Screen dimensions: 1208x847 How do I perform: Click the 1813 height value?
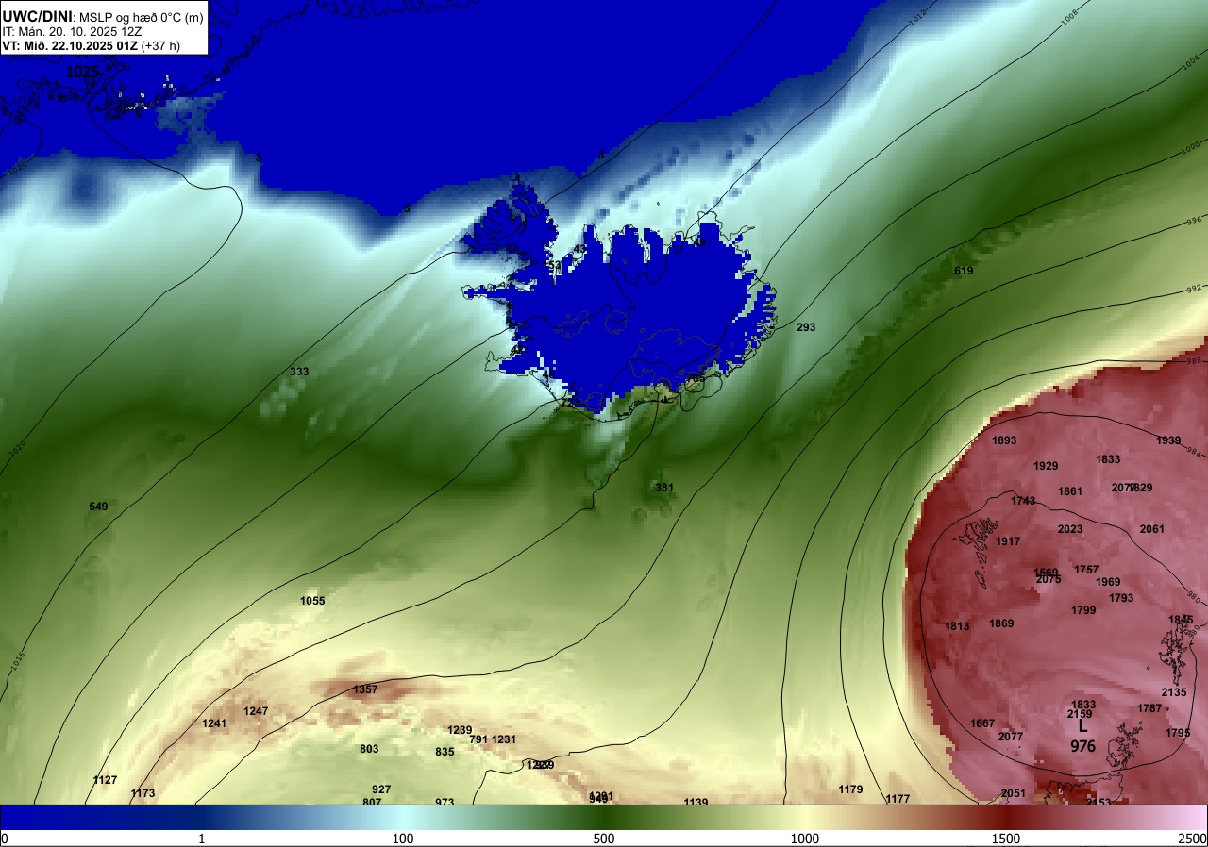click(957, 626)
